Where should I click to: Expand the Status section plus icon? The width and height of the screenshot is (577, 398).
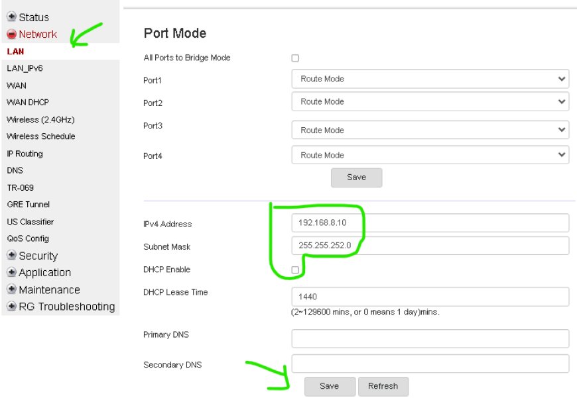(11, 17)
